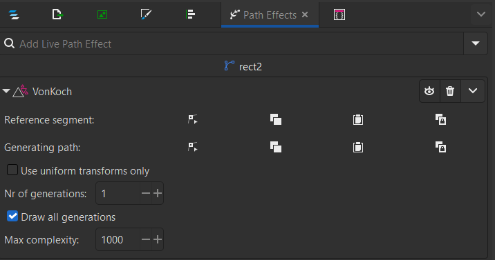Open the Align and Distribute tab icon

(x=190, y=14)
